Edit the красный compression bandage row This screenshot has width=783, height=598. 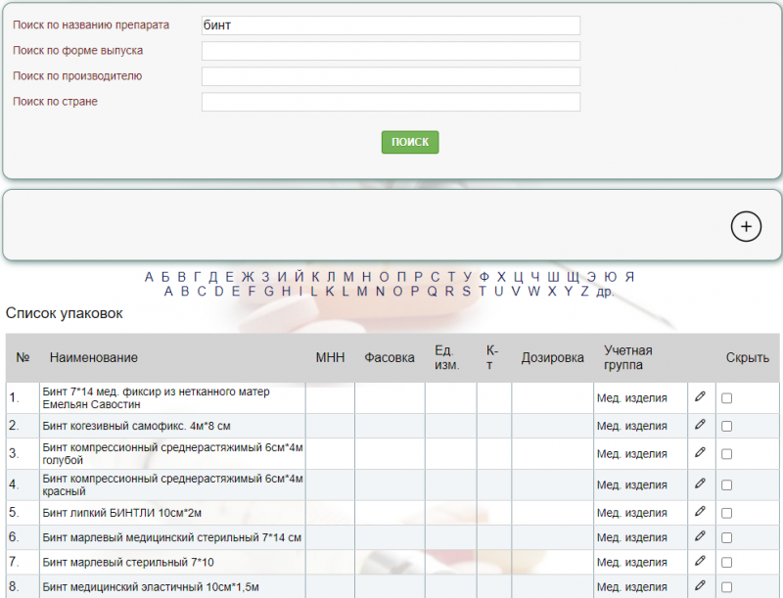[x=700, y=484]
